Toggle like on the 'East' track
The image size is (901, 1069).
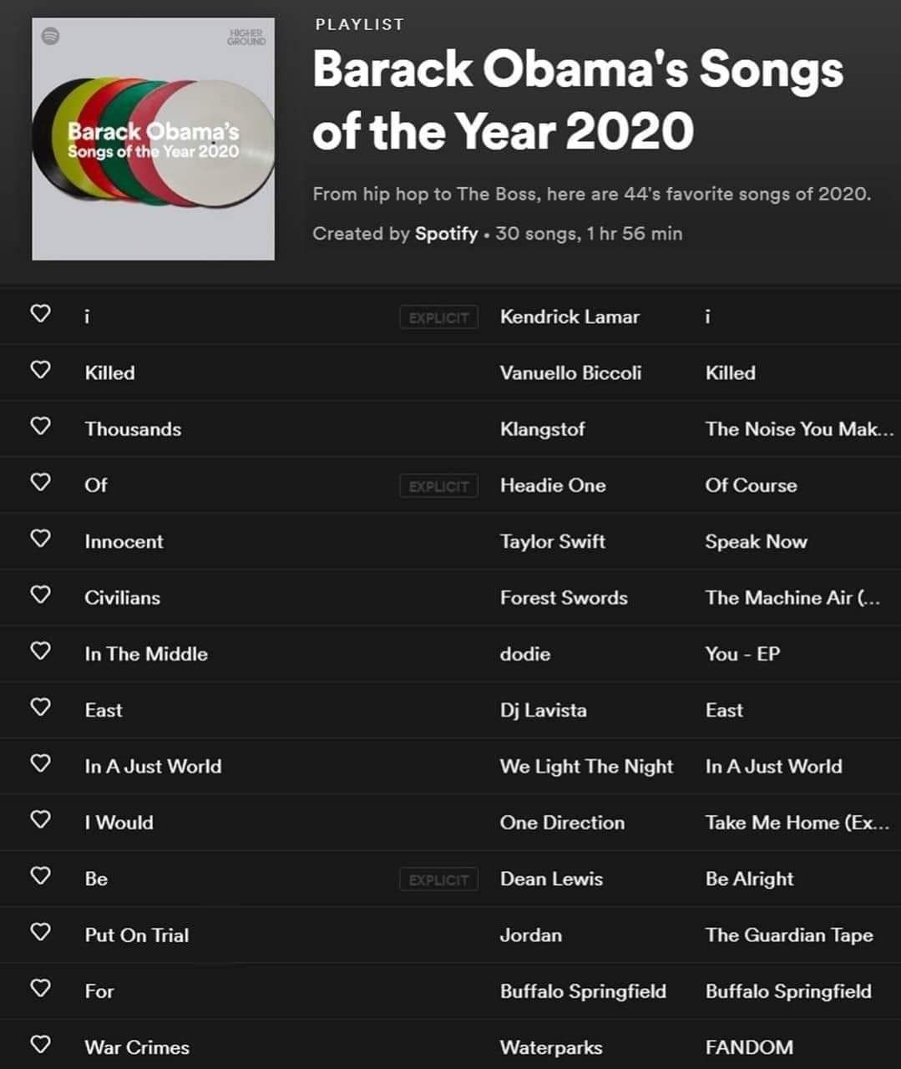point(40,707)
